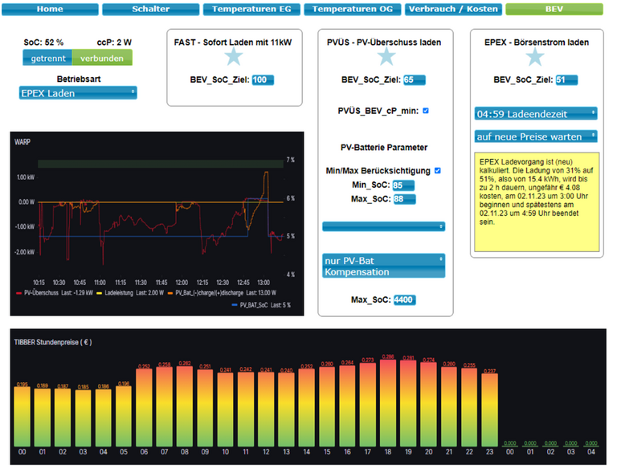Open the 04:59 Ladeendezeit dropdown
The height and width of the screenshot is (468, 617).
click(x=536, y=114)
